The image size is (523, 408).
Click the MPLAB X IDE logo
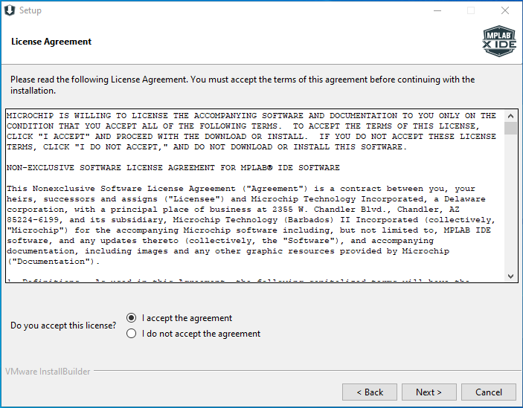(x=499, y=41)
